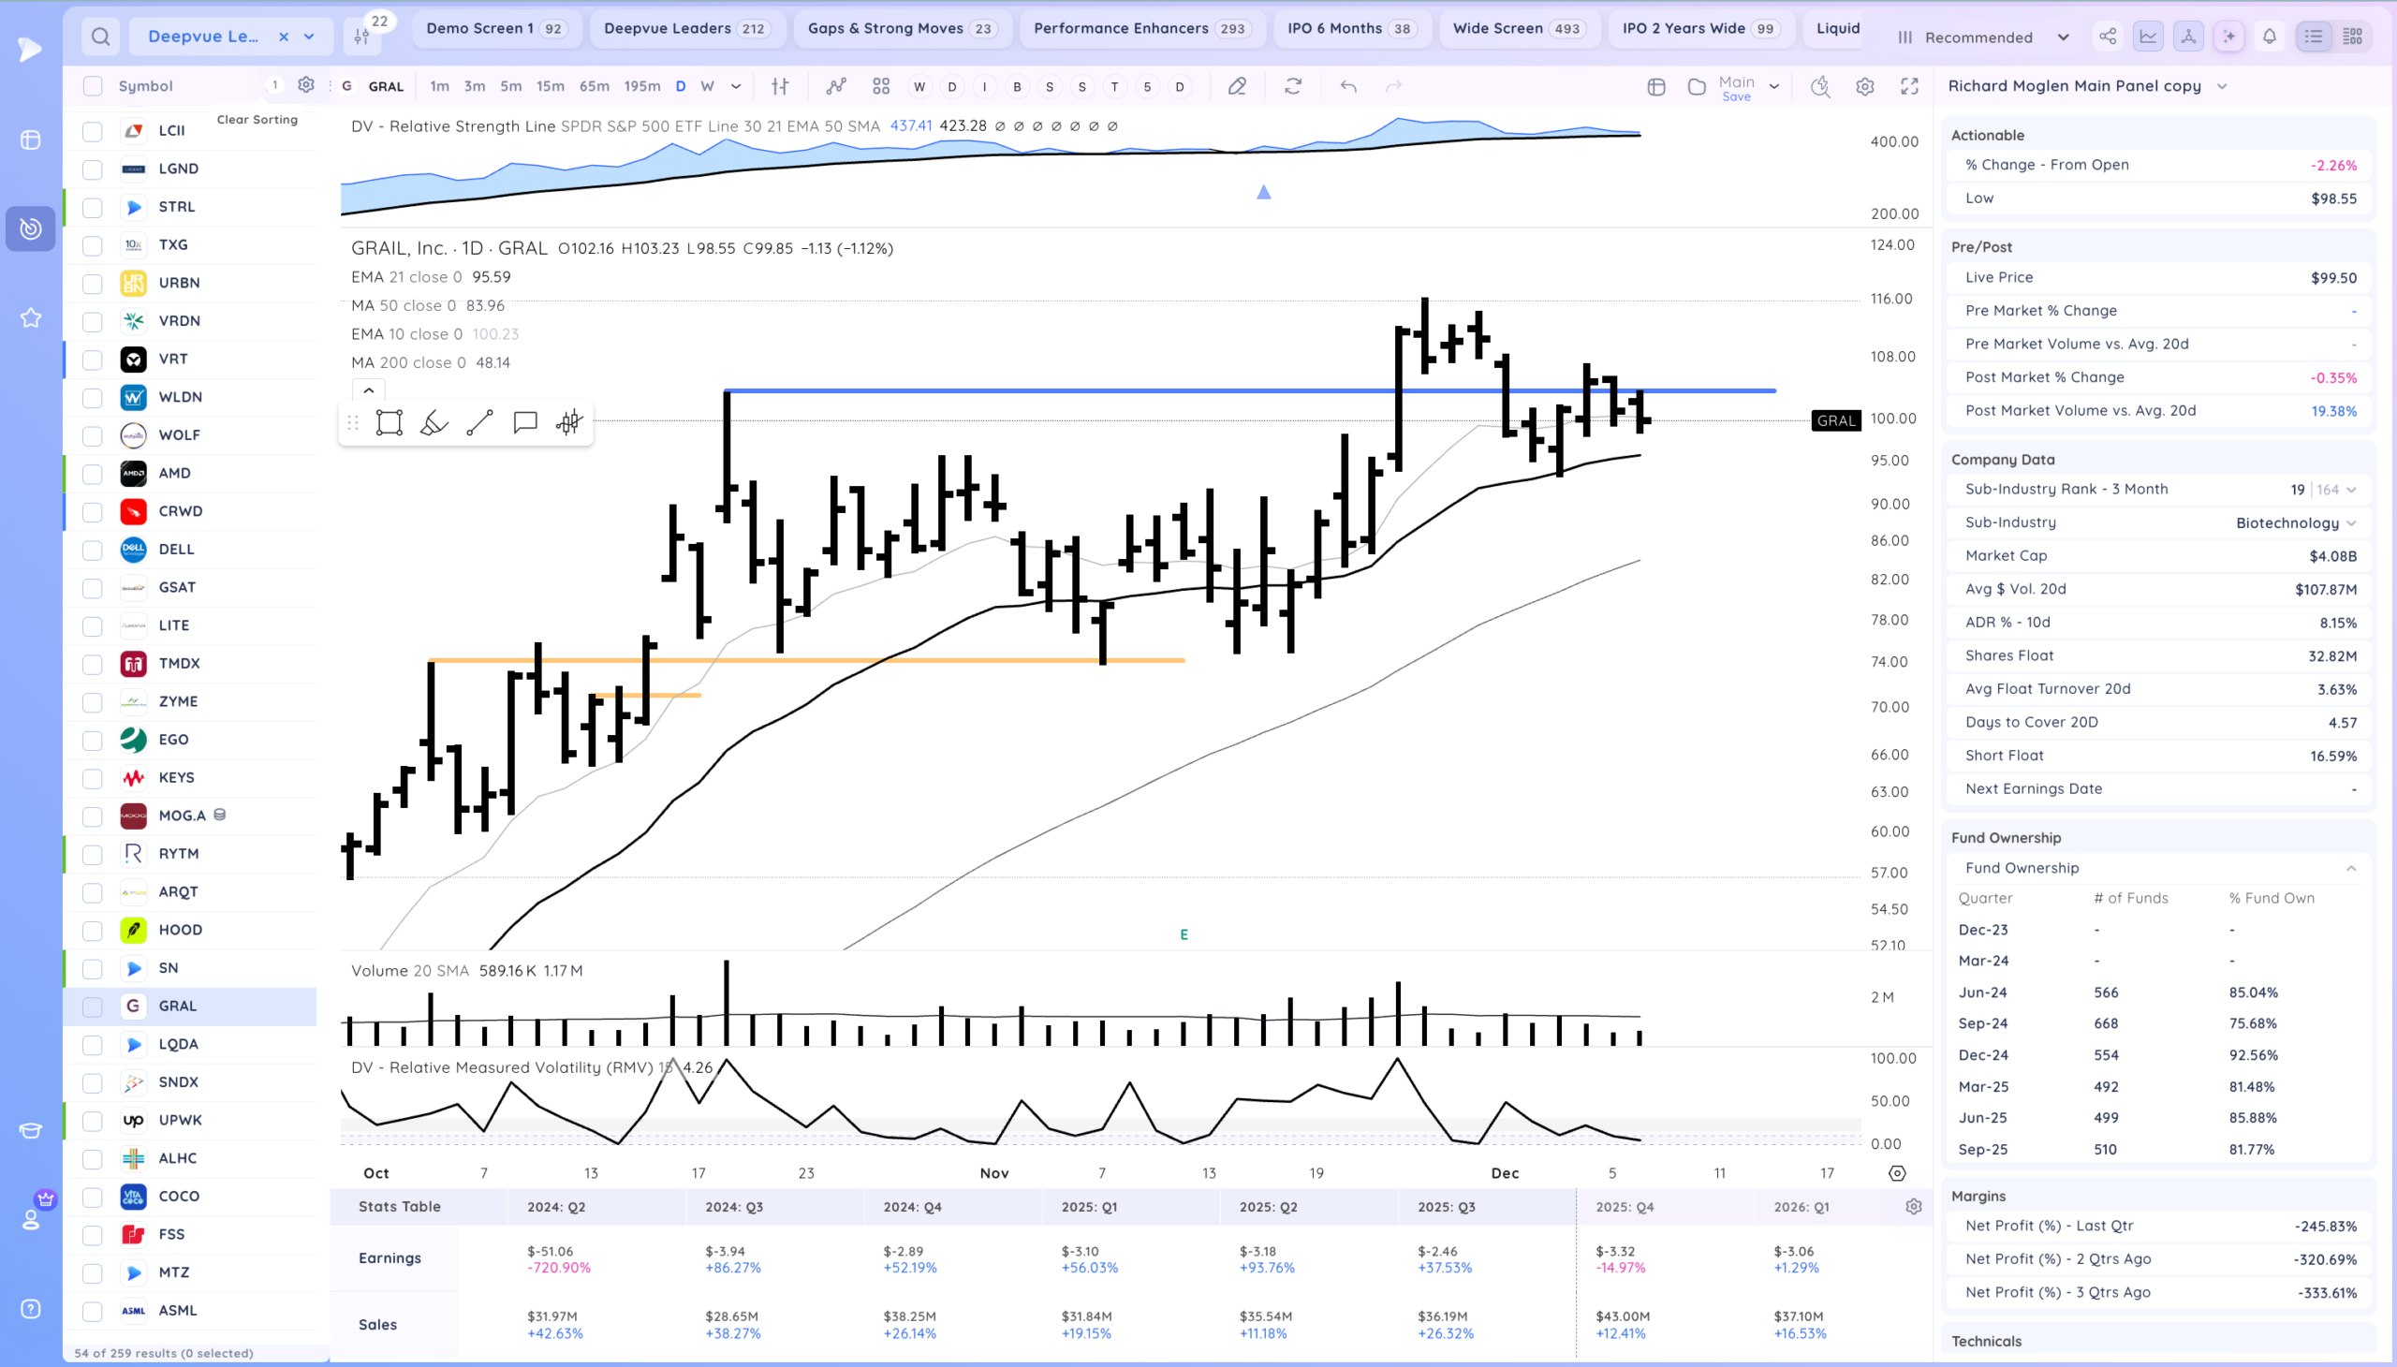
Task: Select the 65m timeframe button
Action: [x=594, y=86]
